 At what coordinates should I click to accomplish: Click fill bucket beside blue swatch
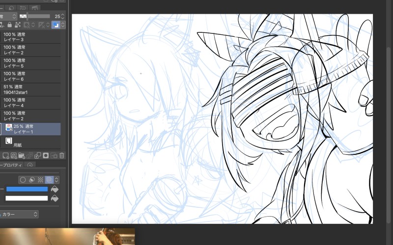[x=55, y=189]
